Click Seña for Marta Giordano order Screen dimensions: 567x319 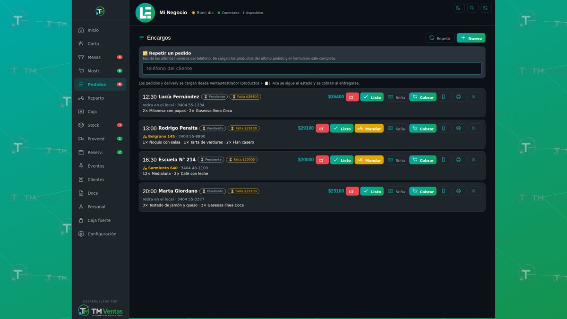(396, 191)
